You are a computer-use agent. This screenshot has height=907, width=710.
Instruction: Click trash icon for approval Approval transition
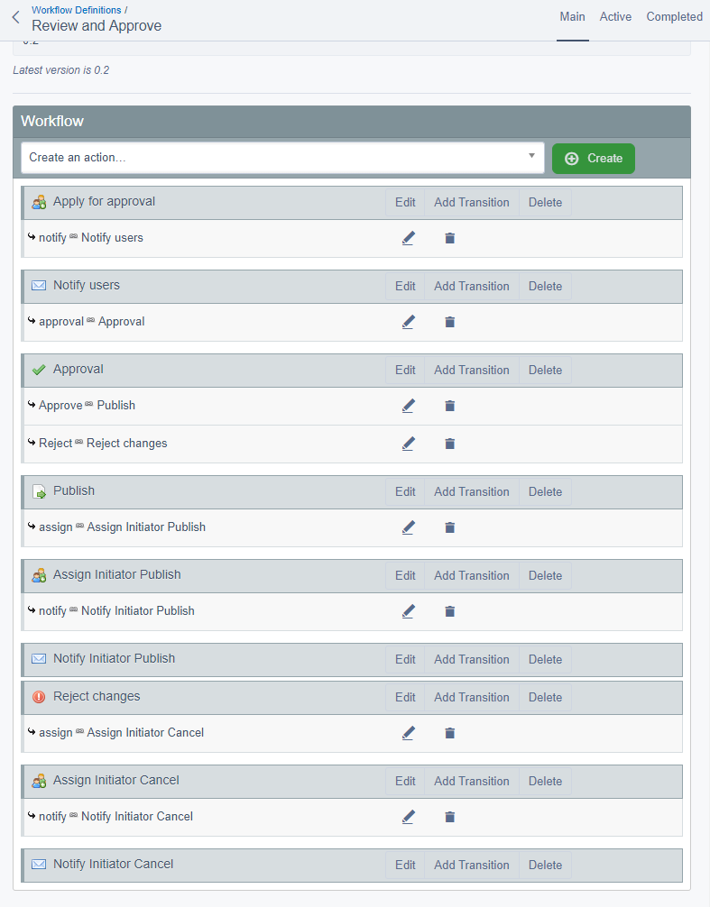pyautogui.click(x=449, y=322)
